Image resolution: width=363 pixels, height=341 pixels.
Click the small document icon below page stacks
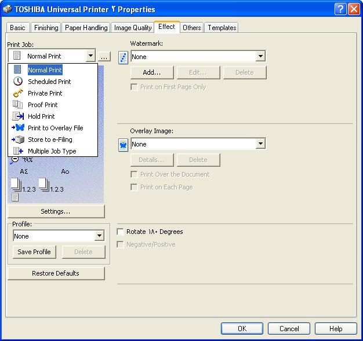point(15,197)
